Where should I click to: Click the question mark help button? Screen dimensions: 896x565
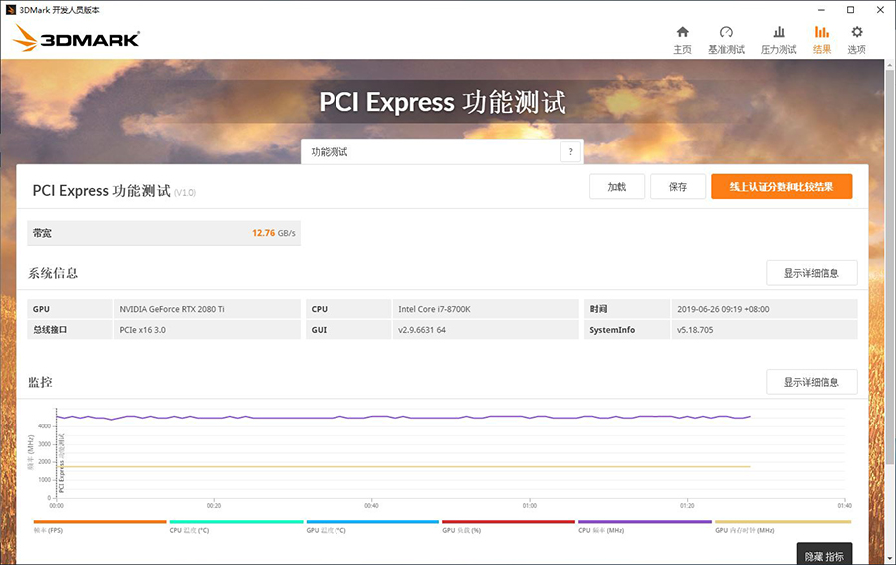(x=570, y=152)
